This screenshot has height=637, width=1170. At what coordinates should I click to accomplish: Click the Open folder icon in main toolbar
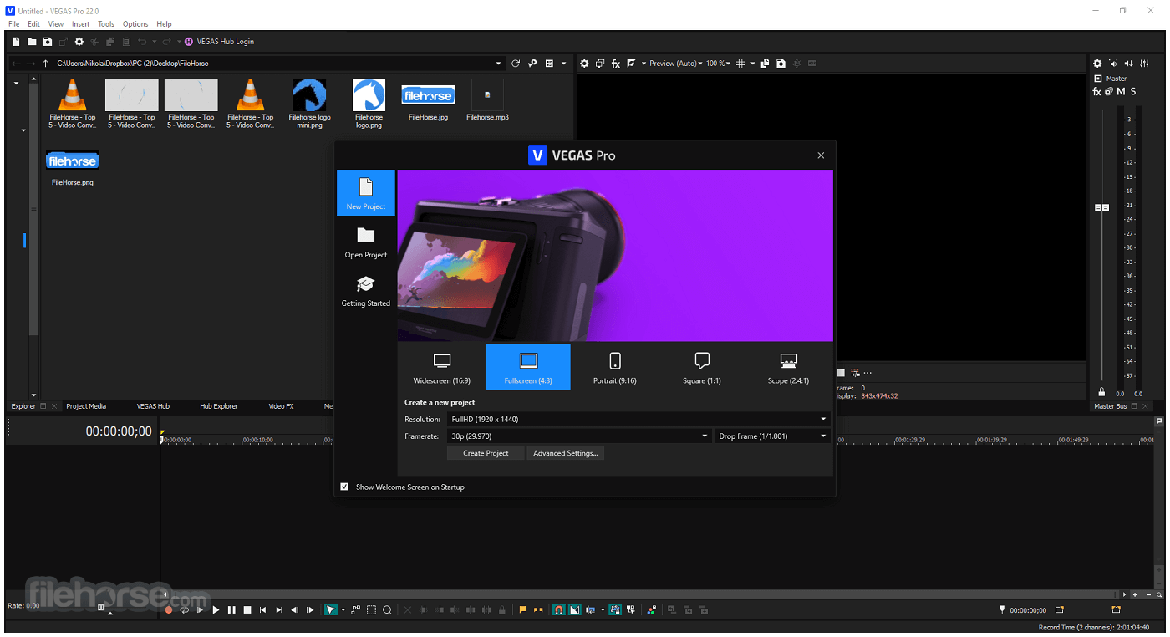click(32, 42)
